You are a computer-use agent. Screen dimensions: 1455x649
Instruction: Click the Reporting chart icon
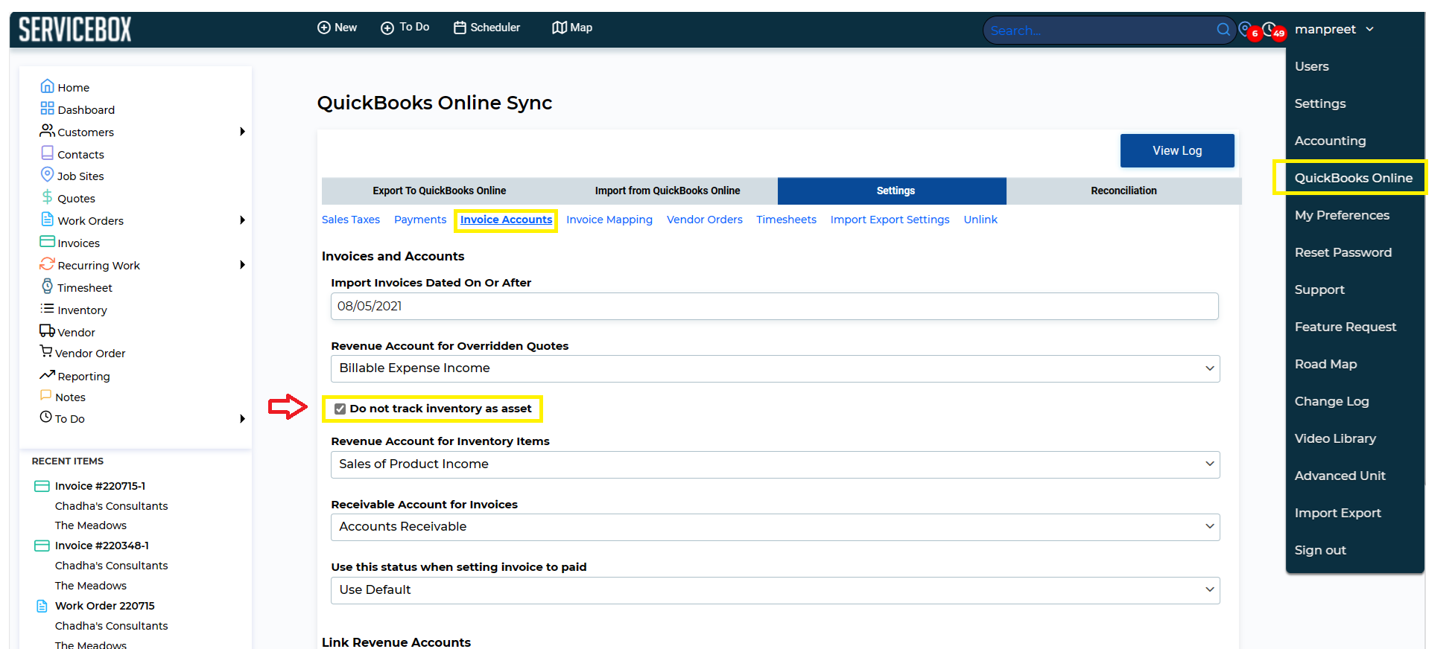pyautogui.click(x=47, y=374)
